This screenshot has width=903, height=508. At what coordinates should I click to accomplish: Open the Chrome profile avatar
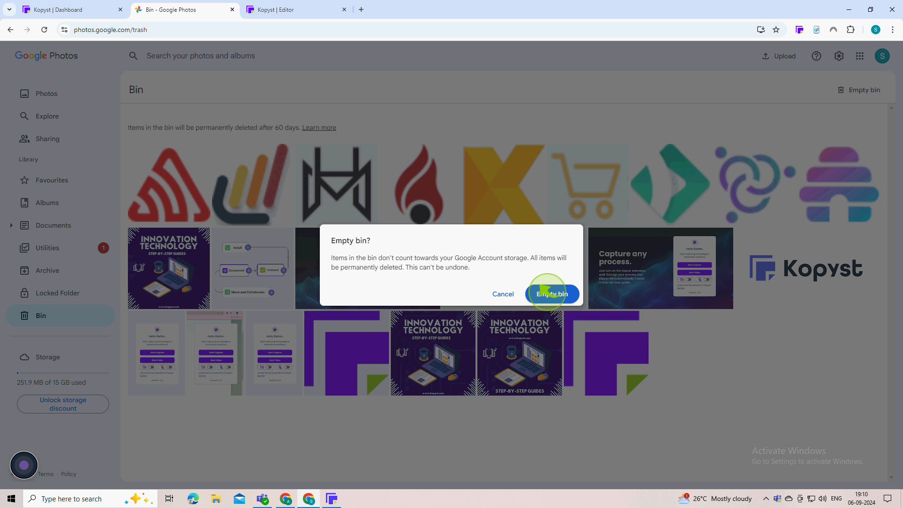[876, 30]
